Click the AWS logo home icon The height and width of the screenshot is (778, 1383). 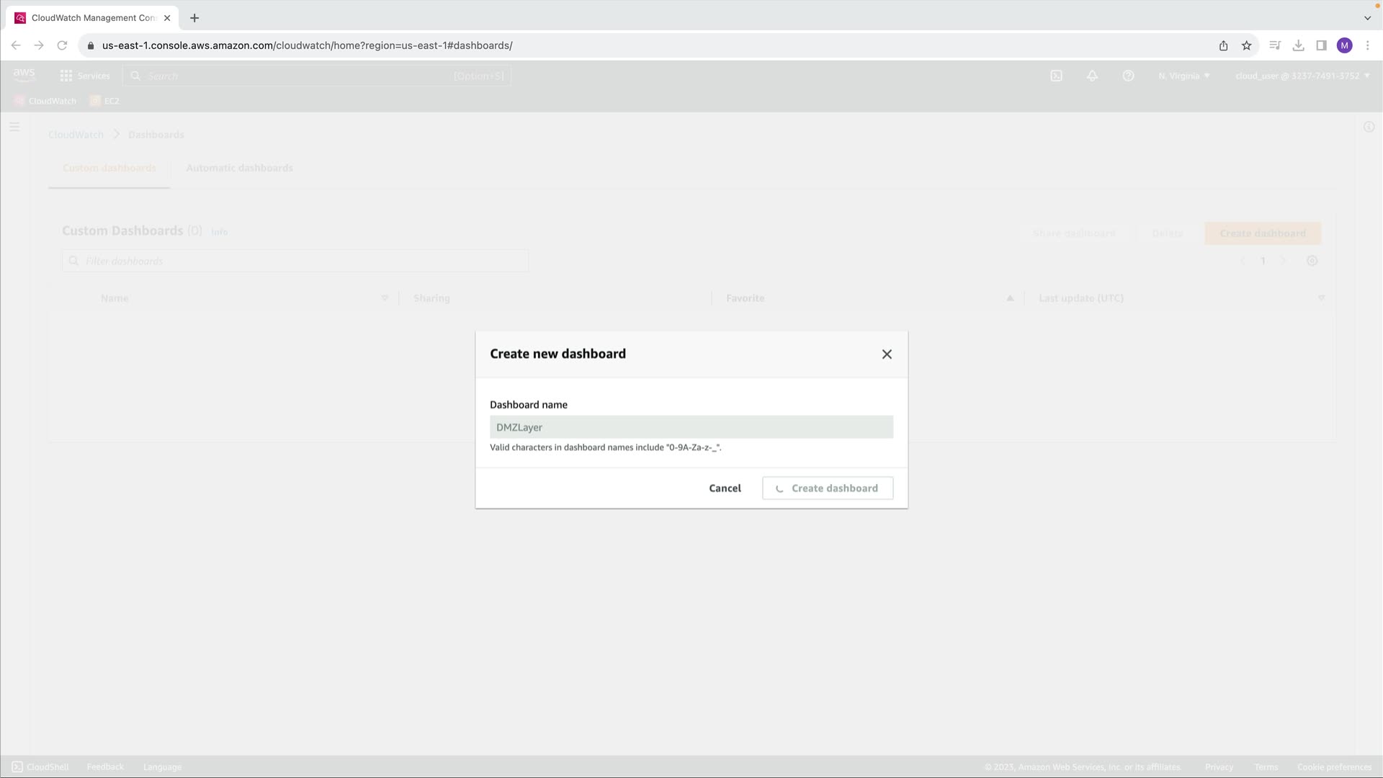tap(24, 75)
